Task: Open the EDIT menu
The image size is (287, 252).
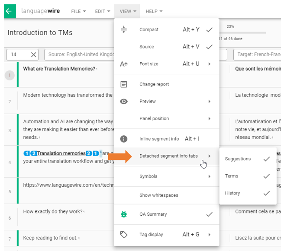Action: [102, 11]
